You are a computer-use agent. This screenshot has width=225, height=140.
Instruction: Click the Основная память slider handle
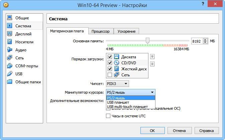coord(147,41)
